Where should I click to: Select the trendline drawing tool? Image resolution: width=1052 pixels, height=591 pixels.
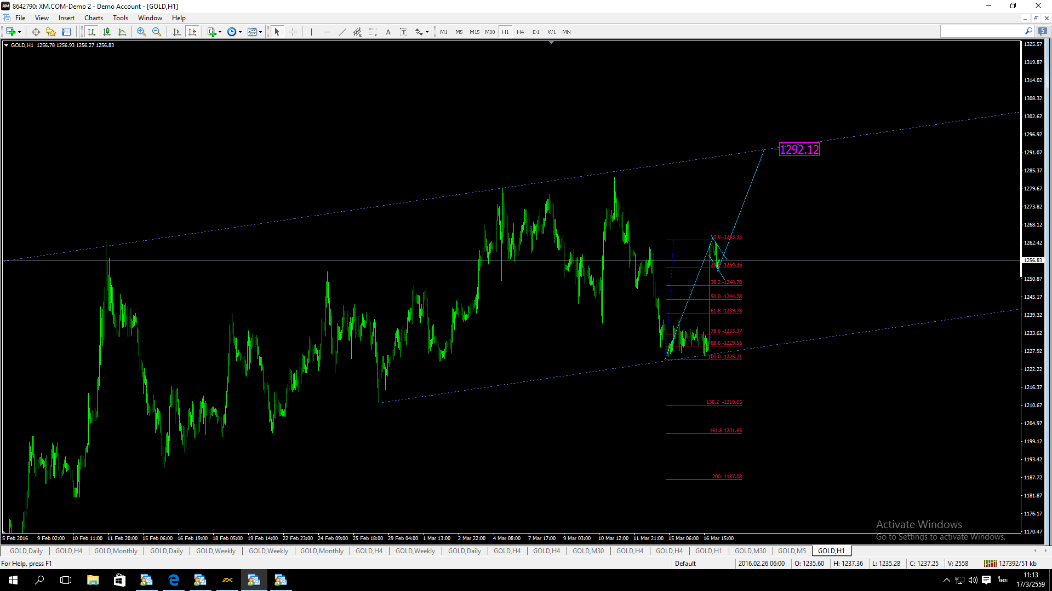pyautogui.click(x=342, y=32)
